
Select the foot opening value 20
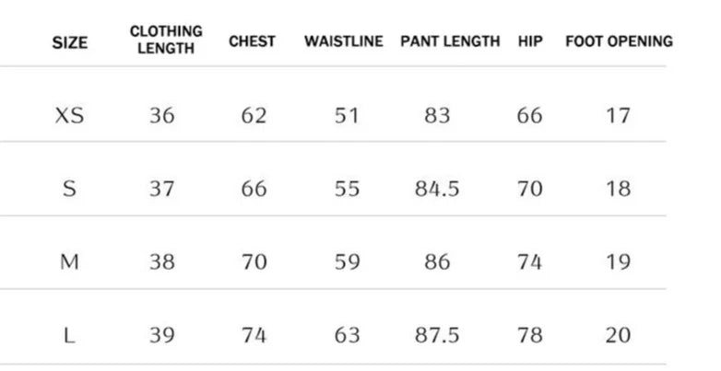(x=618, y=335)
